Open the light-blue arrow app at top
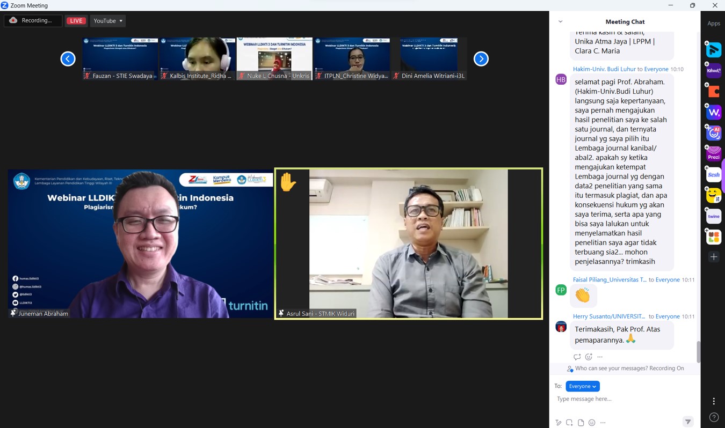725x428 pixels. (714, 49)
